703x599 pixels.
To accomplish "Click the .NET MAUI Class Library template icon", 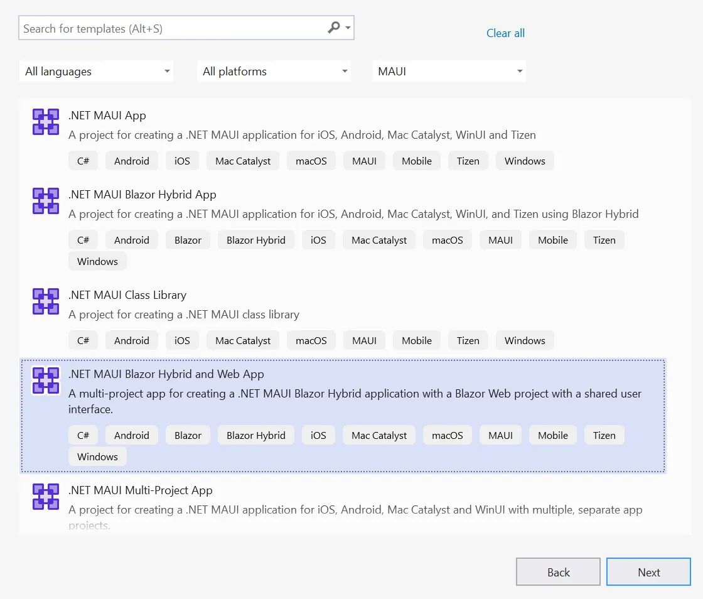I will tap(45, 301).
